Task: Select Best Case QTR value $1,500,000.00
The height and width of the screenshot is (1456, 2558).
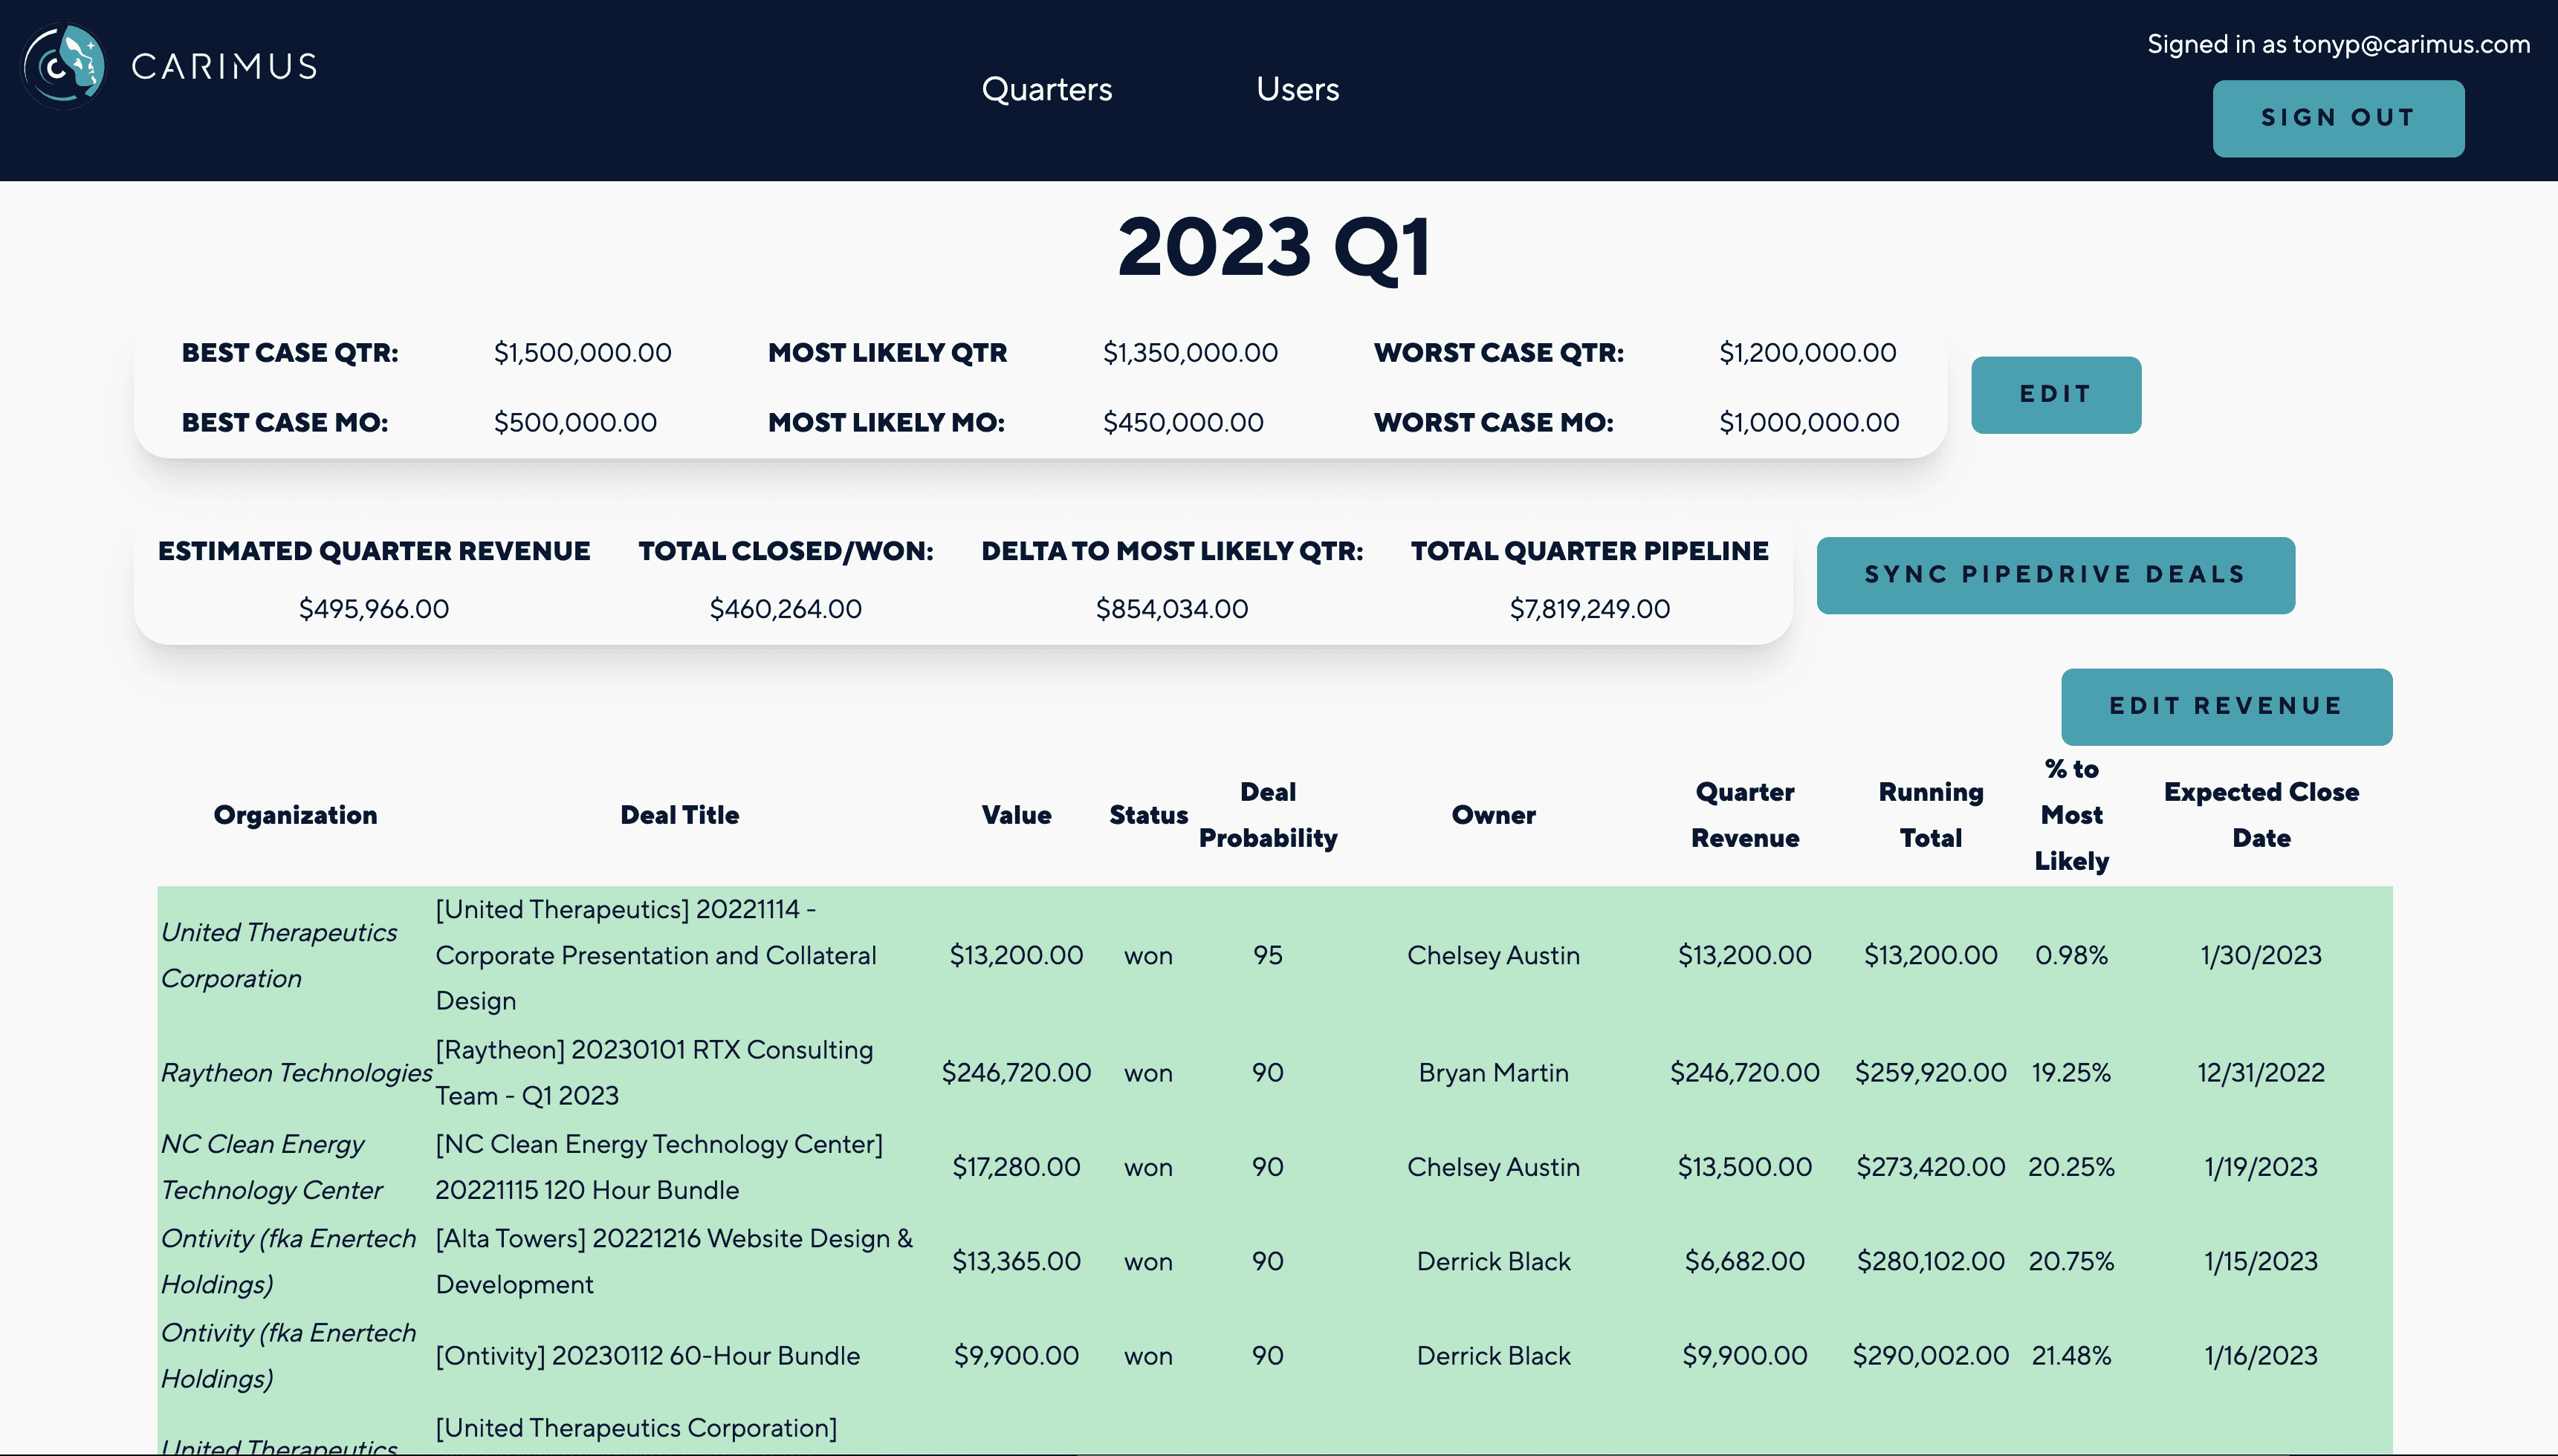Action: tap(582, 352)
